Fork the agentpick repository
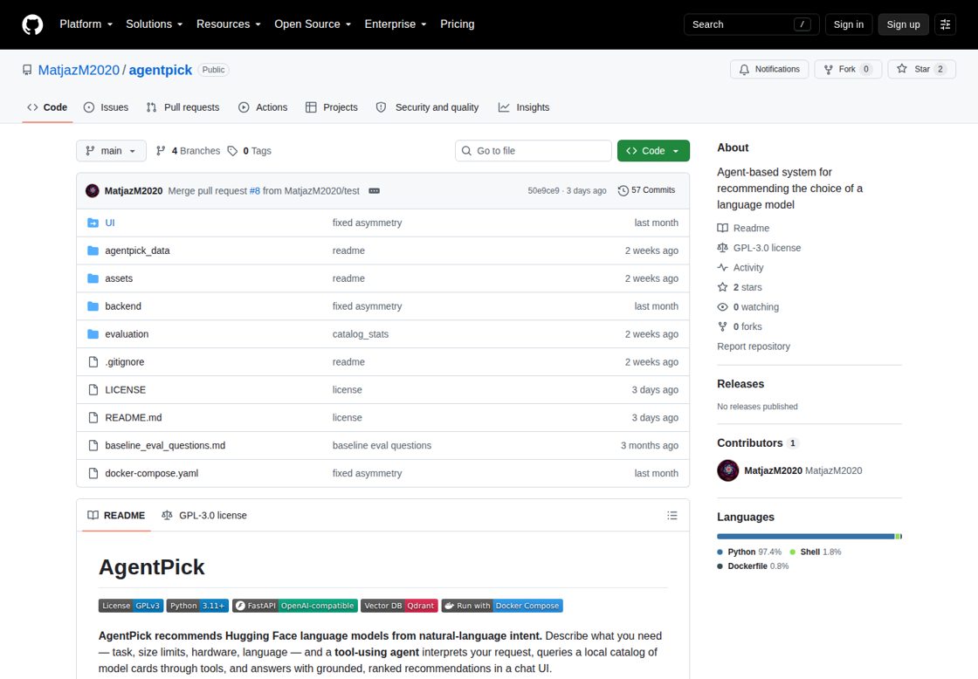 [x=848, y=69]
